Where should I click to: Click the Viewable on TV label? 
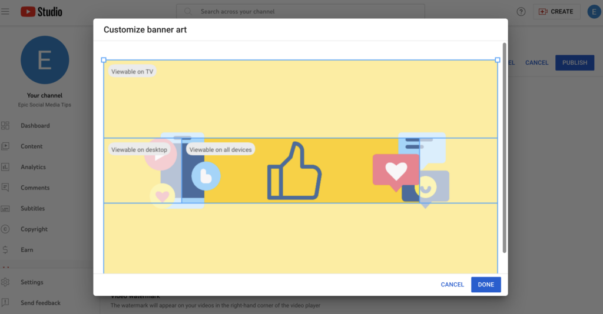click(132, 71)
